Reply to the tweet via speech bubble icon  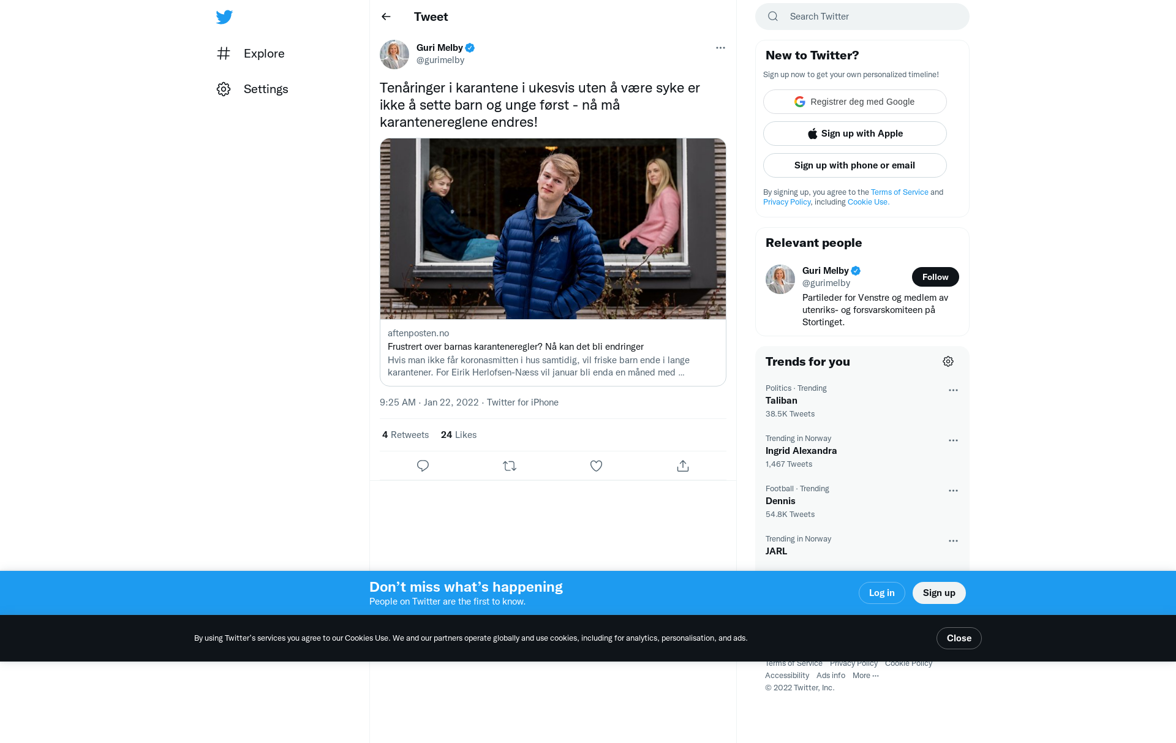pyautogui.click(x=423, y=466)
